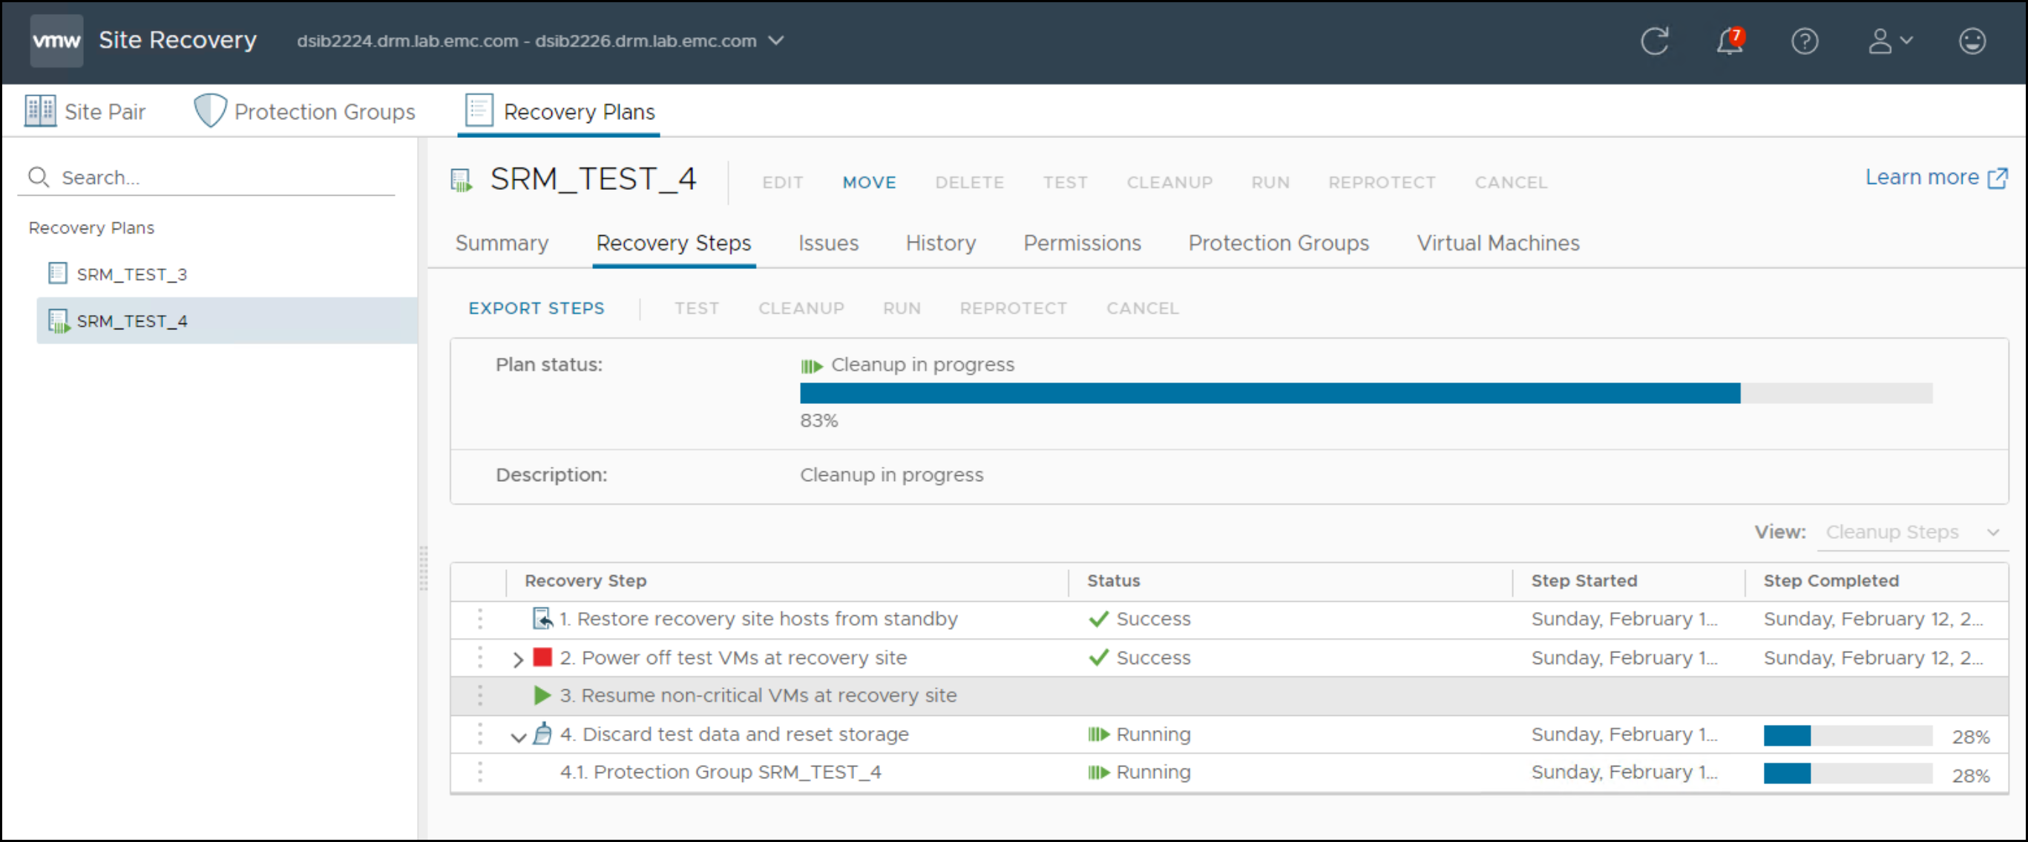Viewport: 2028px width, 842px height.
Task: Click the green play icon in step 3
Action: click(x=542, y=696)
